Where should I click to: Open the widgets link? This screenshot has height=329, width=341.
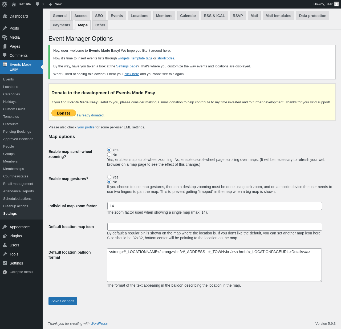point(124,58)
